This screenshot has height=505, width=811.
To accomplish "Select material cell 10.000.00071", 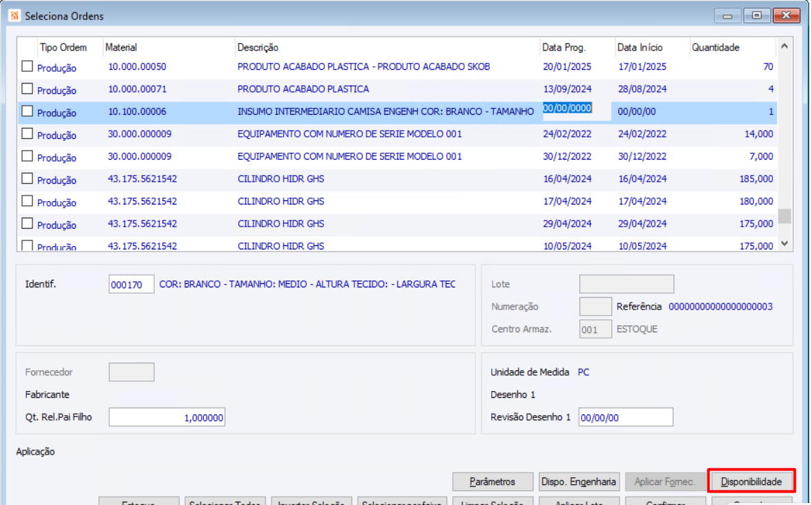I will (137, 89).
